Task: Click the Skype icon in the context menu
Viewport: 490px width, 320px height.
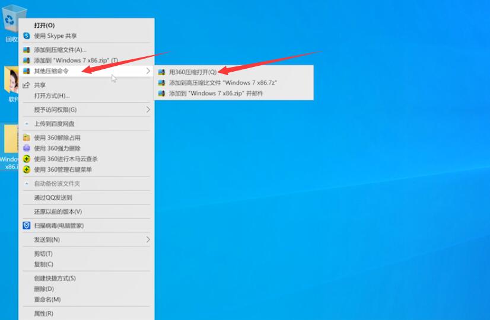Action: 27,36
